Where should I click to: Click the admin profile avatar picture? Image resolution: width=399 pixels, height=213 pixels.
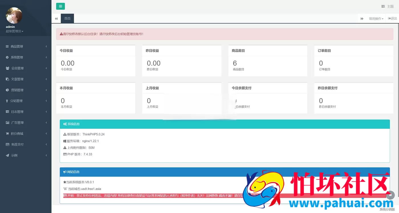point(14,15)
